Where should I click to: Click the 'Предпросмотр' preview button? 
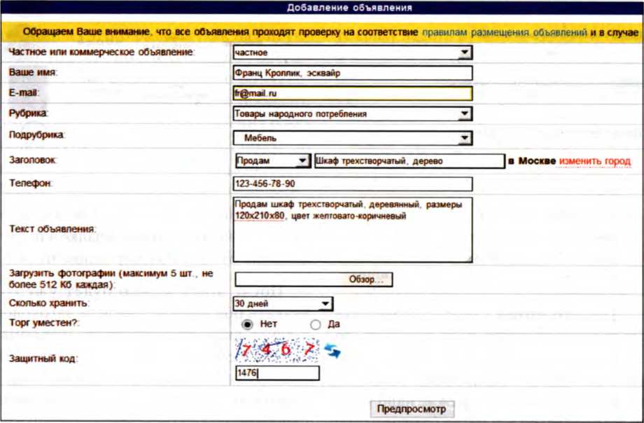[x=412, y=408]
